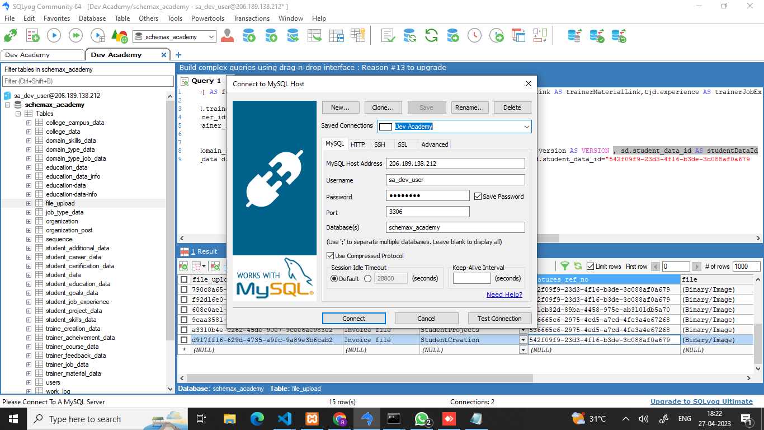Click the scheduled job clock-arrow icon

[x=496, y=36]
